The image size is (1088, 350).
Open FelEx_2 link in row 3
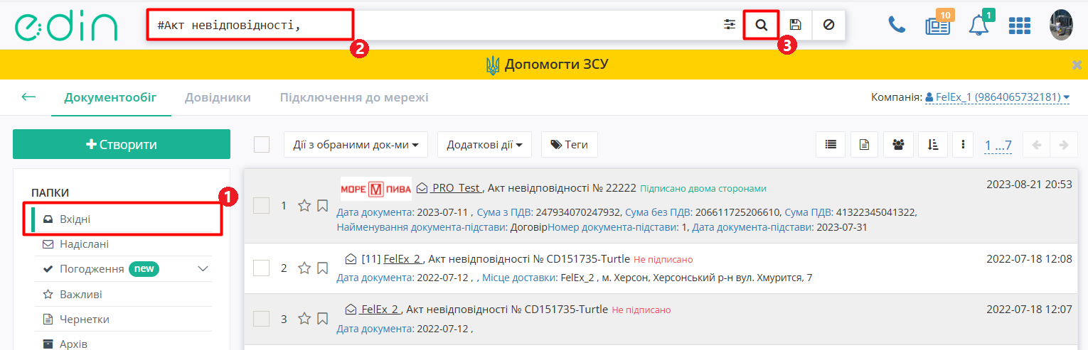(380, 310)
